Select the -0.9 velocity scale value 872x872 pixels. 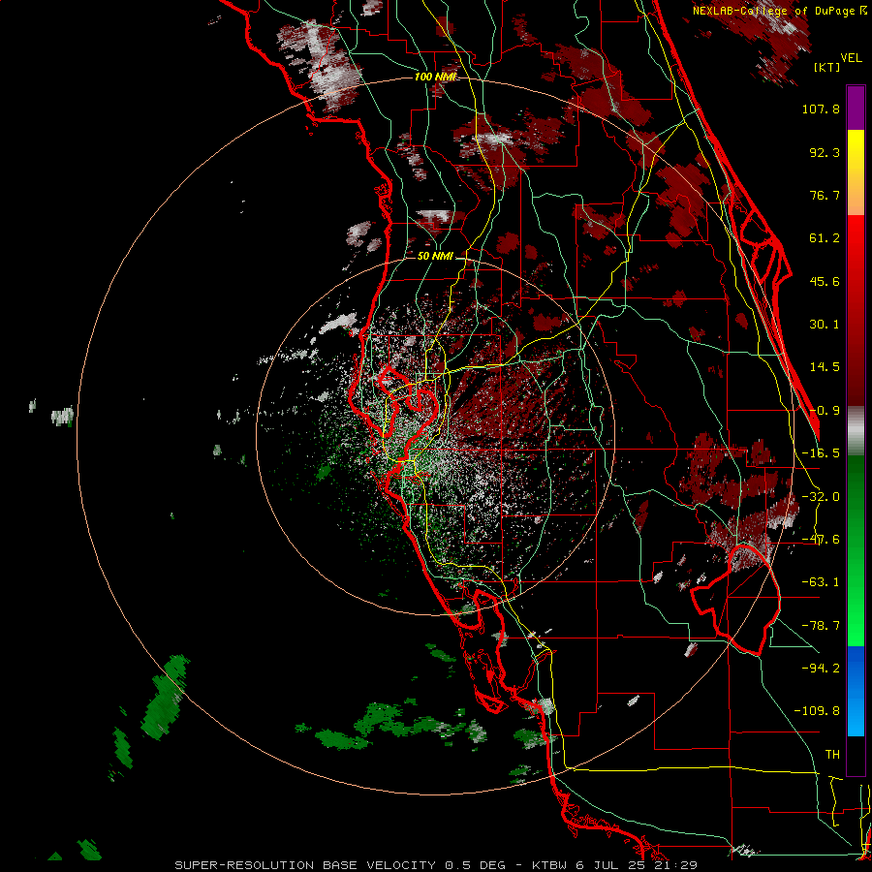click(825, 411)
